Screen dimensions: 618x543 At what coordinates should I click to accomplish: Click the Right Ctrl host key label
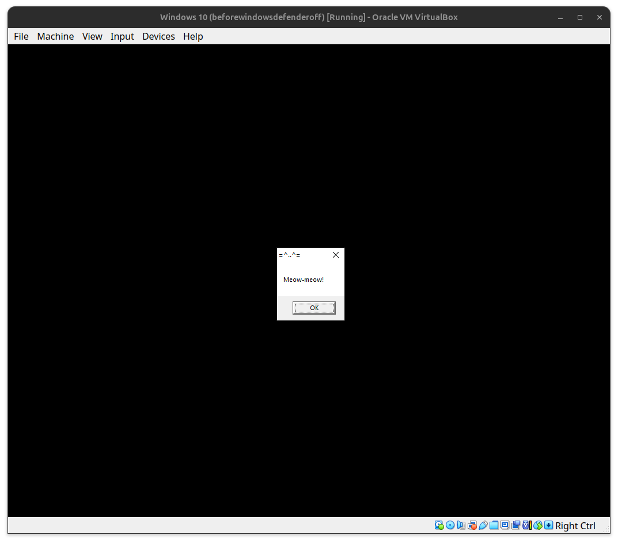575,526
